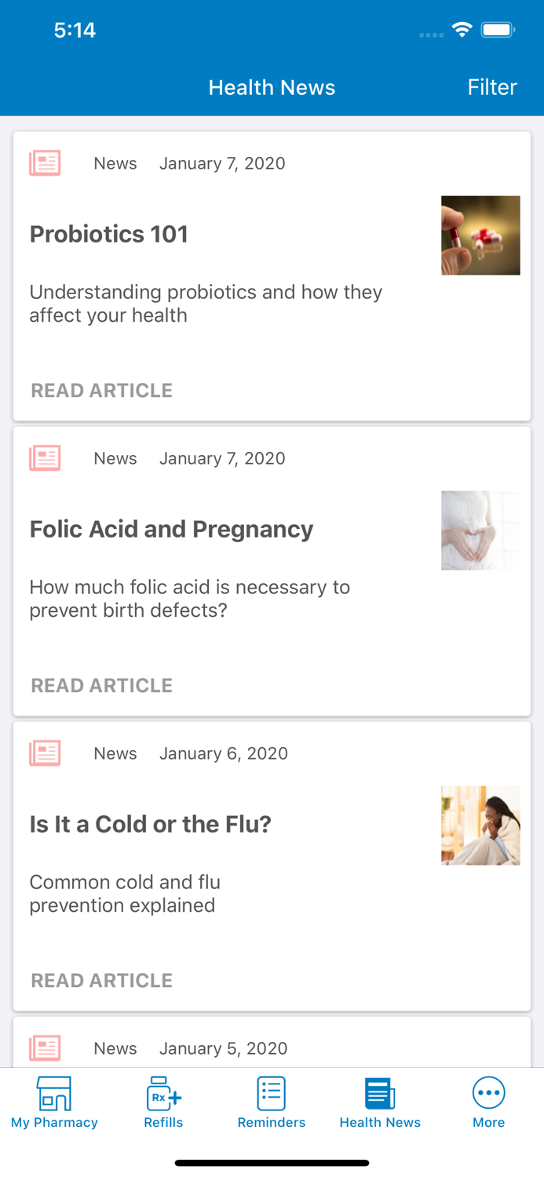Tap the Wi-Fi status icon
This screenshot has height=1177, width=544.
coord(462,31)
